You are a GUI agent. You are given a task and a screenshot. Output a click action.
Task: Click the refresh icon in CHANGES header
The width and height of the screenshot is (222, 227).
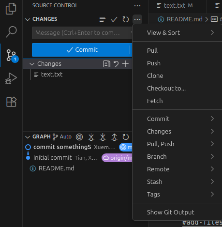point(126,19)
